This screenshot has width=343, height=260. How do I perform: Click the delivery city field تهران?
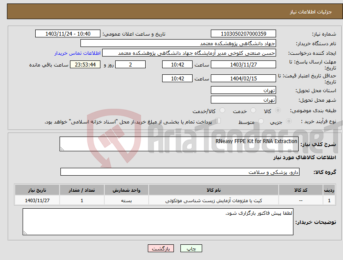243,100
